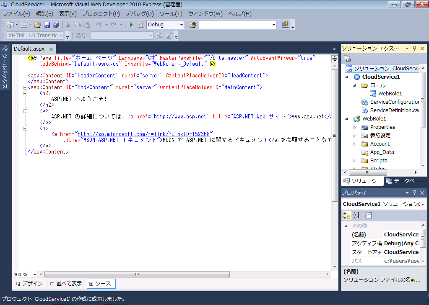Image resolution: width=429 pixels, height=305 pixels.
Task: Collapse the ロール folder node
Action: 355,85
